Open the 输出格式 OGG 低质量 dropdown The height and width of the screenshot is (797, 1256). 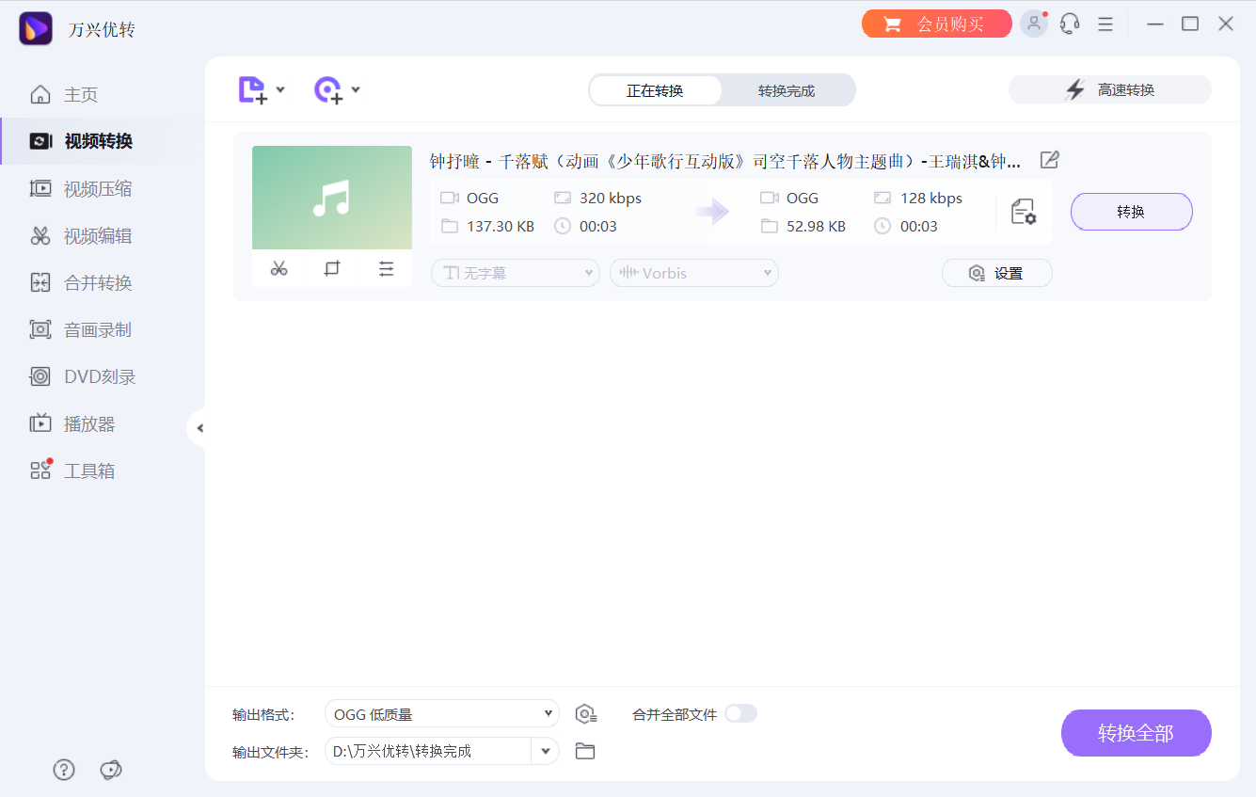click(x=441, y=713)
